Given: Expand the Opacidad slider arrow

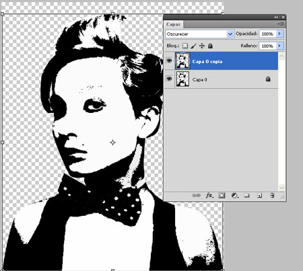Looking at the screenshot, I should (279, 34).
